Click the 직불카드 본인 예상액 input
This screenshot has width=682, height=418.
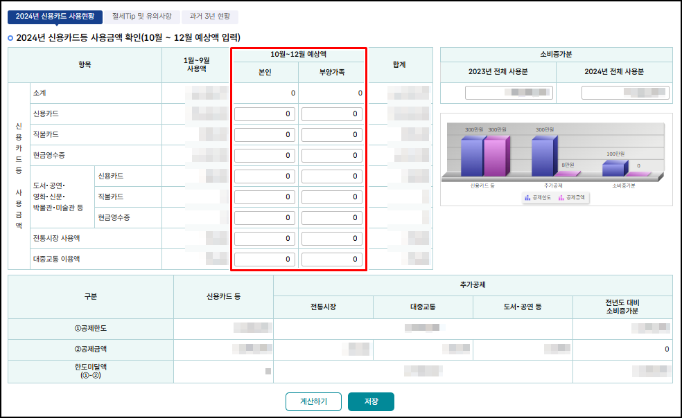[x=264, y=135]
